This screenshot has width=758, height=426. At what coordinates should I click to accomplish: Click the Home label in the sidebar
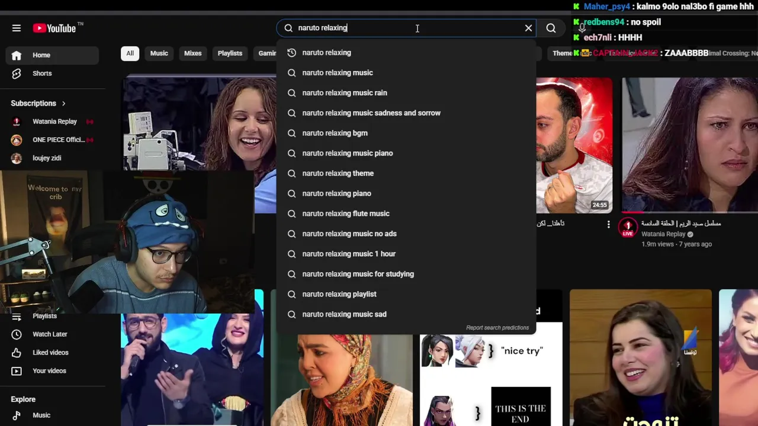pos(41,55)
